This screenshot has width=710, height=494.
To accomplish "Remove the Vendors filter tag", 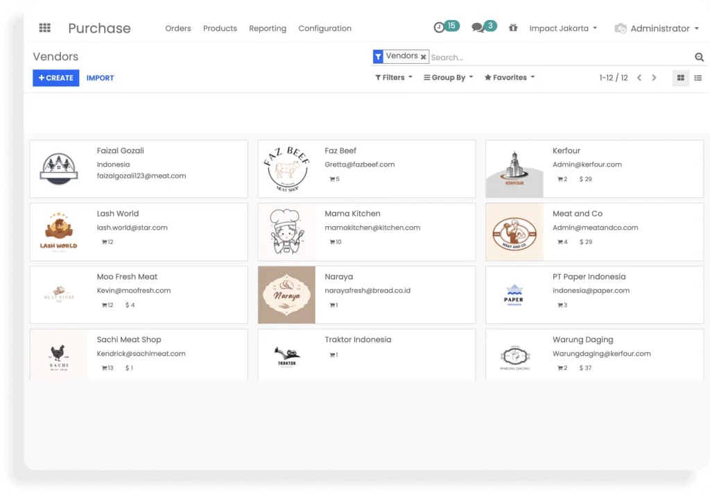I will tap(423, 57).
